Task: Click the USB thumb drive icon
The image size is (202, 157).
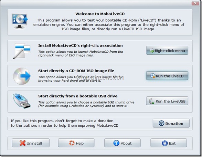Action: tap(22, 101)
